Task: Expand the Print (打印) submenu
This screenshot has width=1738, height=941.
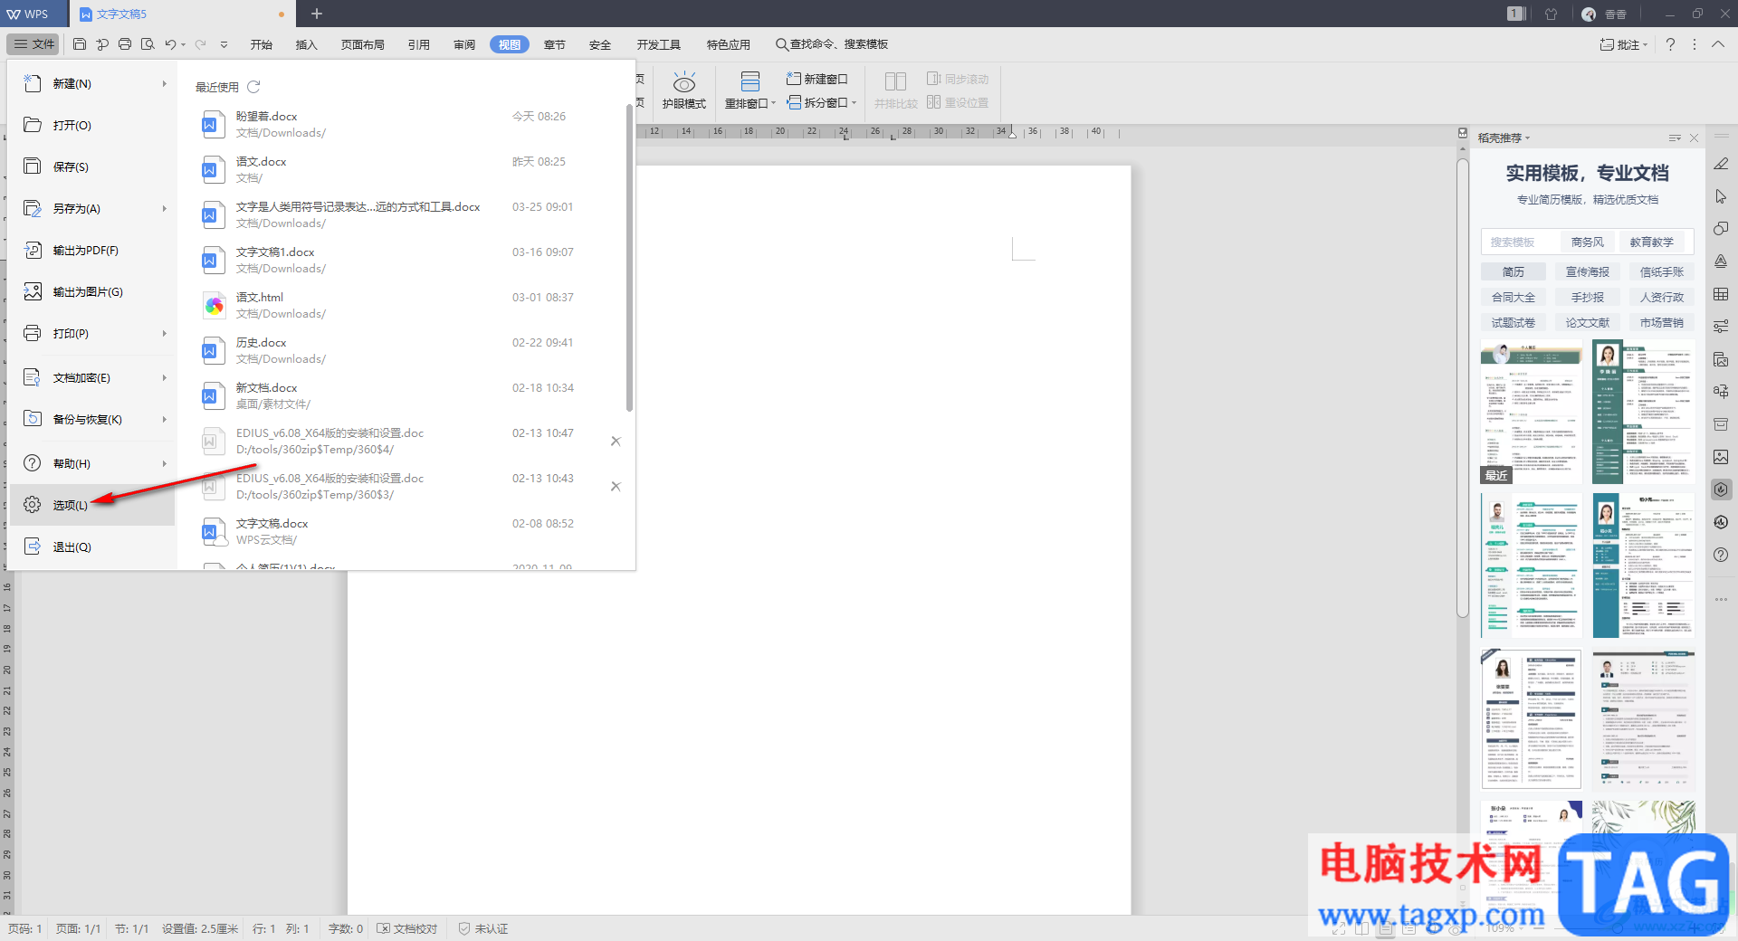Action: point(165,333)
